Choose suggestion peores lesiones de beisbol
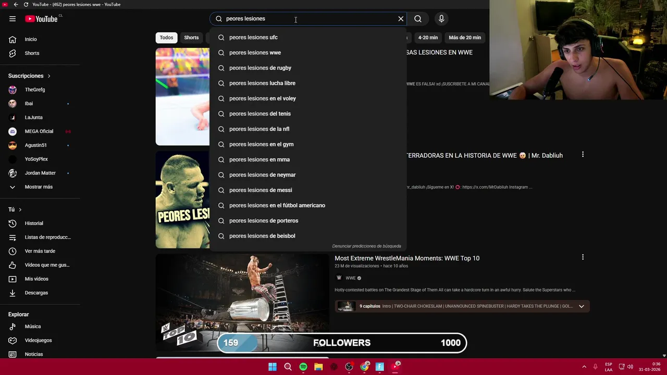 308,236
